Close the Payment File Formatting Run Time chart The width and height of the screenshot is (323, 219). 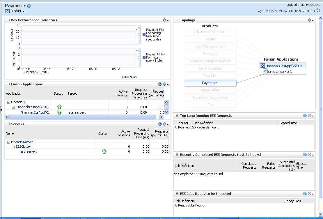tap(139, 28)
